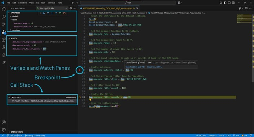Click the Continue button in the debug toolbar
Viewport: 254px width, 137px height.
click(44, 13)
